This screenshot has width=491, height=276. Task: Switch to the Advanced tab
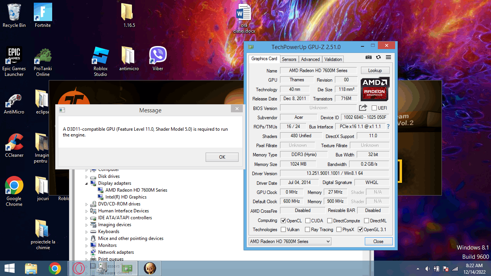point(310,59)
